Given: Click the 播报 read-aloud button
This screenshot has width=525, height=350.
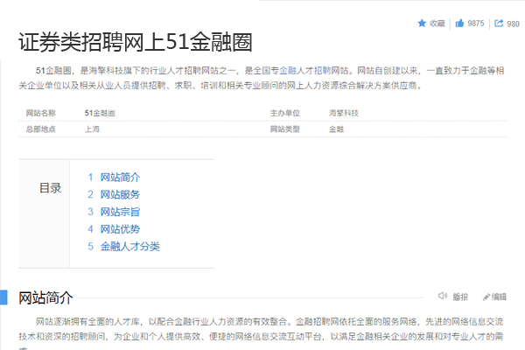Looking at the screenshot, I should pos(460,297).
